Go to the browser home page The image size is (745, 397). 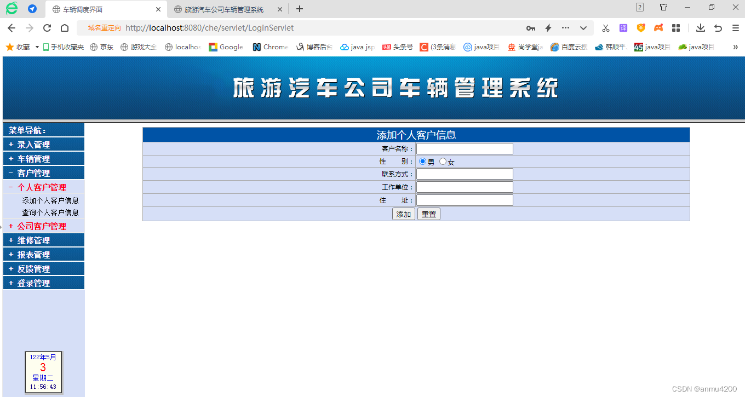[x=65, y=28]
